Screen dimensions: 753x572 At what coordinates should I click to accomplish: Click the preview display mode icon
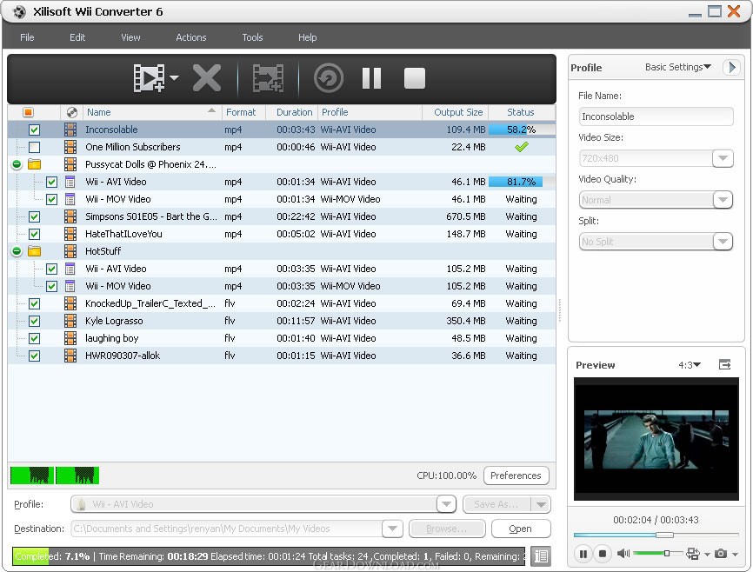[x=693, y=554]
